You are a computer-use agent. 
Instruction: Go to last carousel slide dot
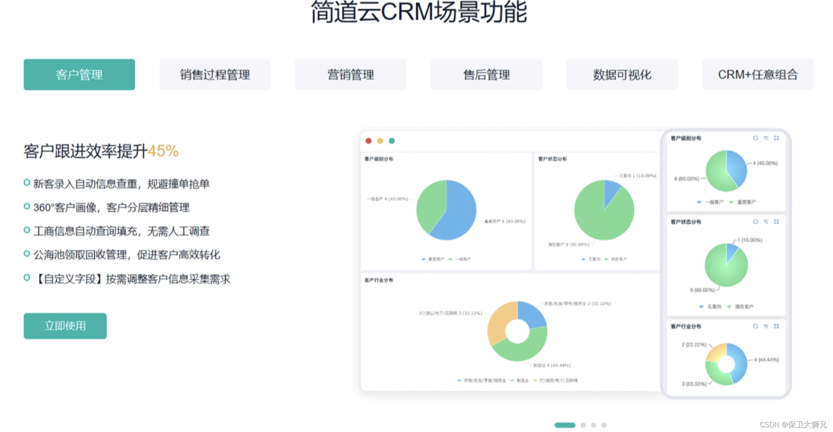coord(604,425)
